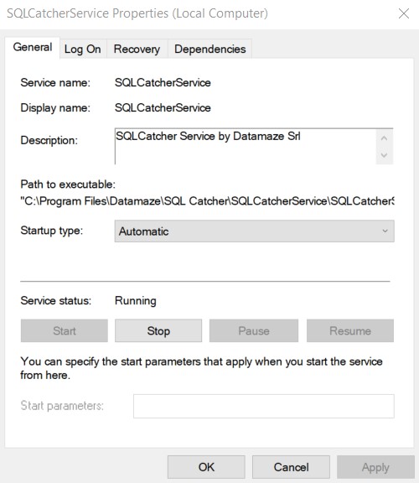
Task: Click the executable path text
Action: pos(207,201)
